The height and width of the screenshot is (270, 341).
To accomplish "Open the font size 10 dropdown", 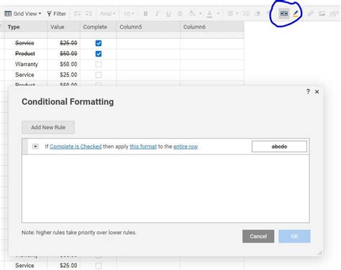I will tap(129, 14).
